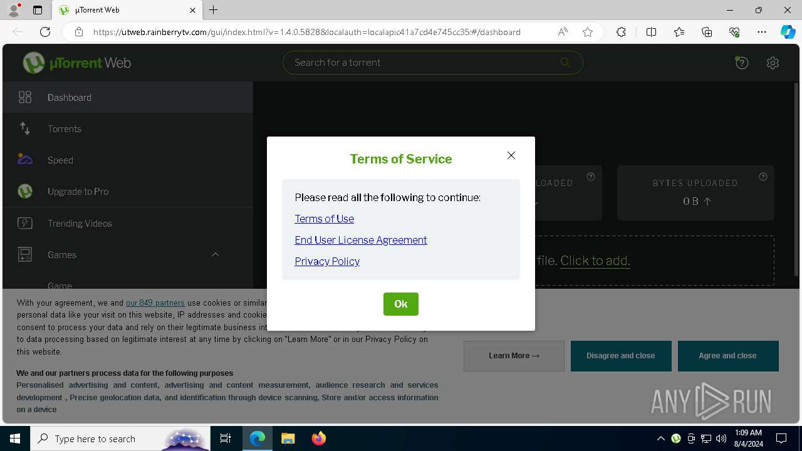Open volume control in tray
The width and height of the screenshot is (802, 451).
pyautogui.click(x=721, y=438)
